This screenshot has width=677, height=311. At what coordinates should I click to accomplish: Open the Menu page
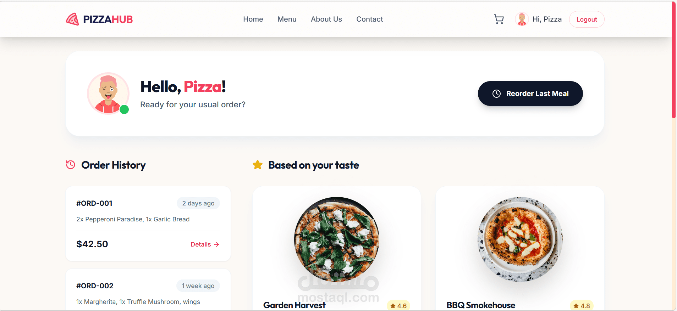pos(287,19)
